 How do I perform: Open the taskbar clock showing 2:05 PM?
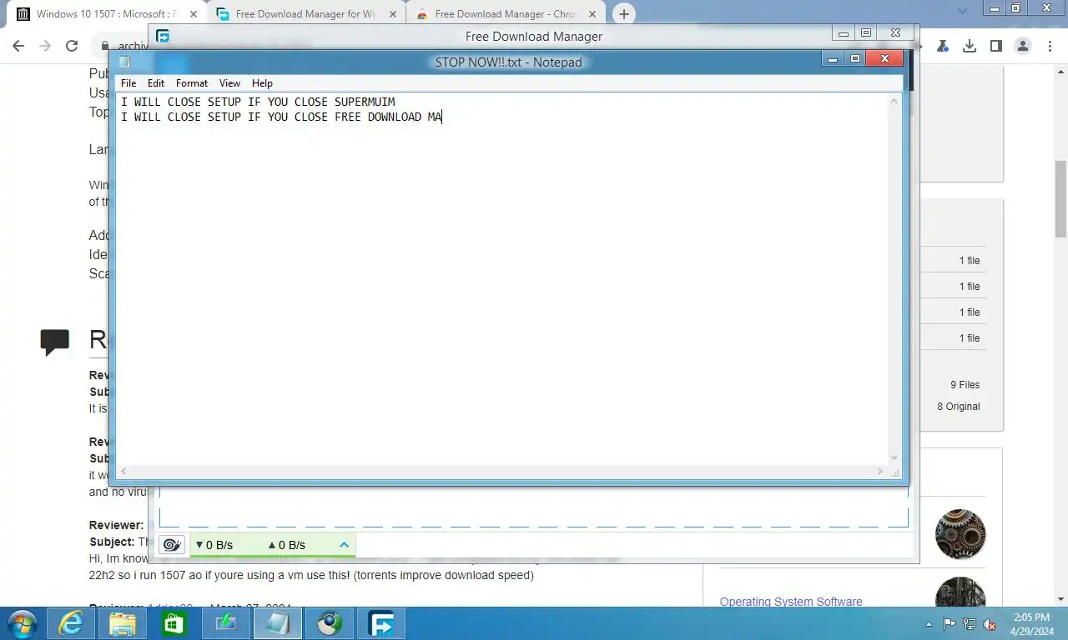point(1031,623)
